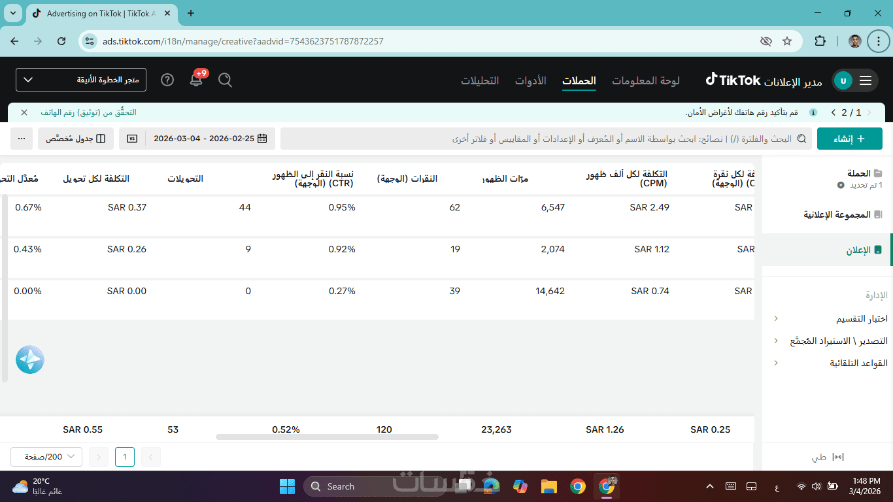Click the 14,642 impressions cell
This screenshot has height=502, width=893.
(x=550, y=291)
